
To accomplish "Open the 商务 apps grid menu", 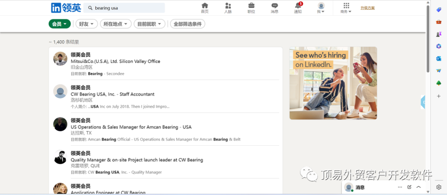I will (x=346, y=8).
